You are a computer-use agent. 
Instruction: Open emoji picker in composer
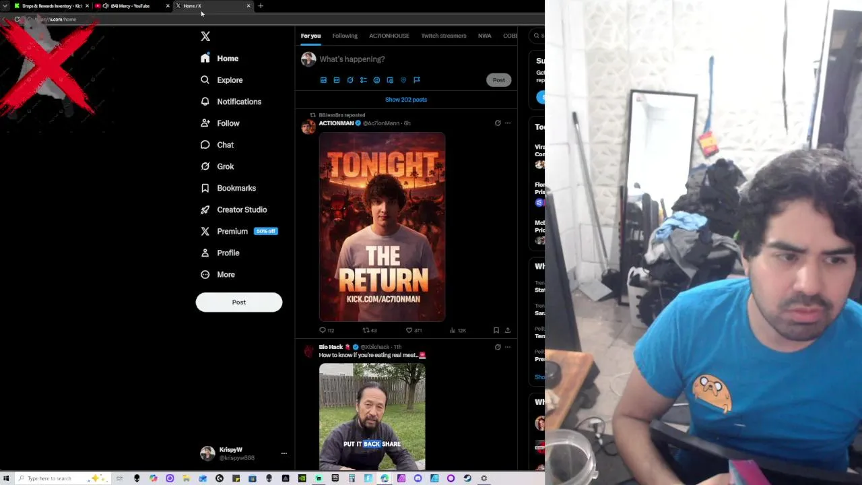(x=376, y=79)
